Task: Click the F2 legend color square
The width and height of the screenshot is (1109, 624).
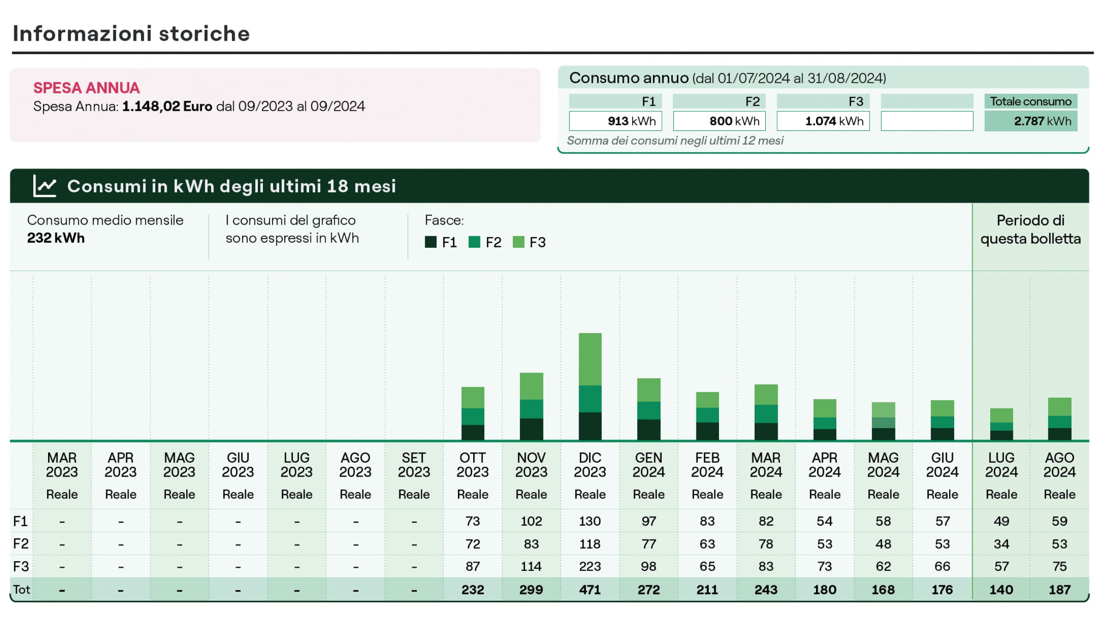Action: (x=474, y=242)
